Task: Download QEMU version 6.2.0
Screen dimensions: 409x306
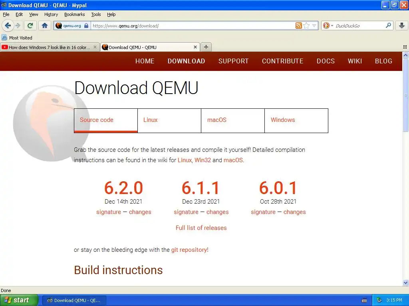Action: pos(123,188)
